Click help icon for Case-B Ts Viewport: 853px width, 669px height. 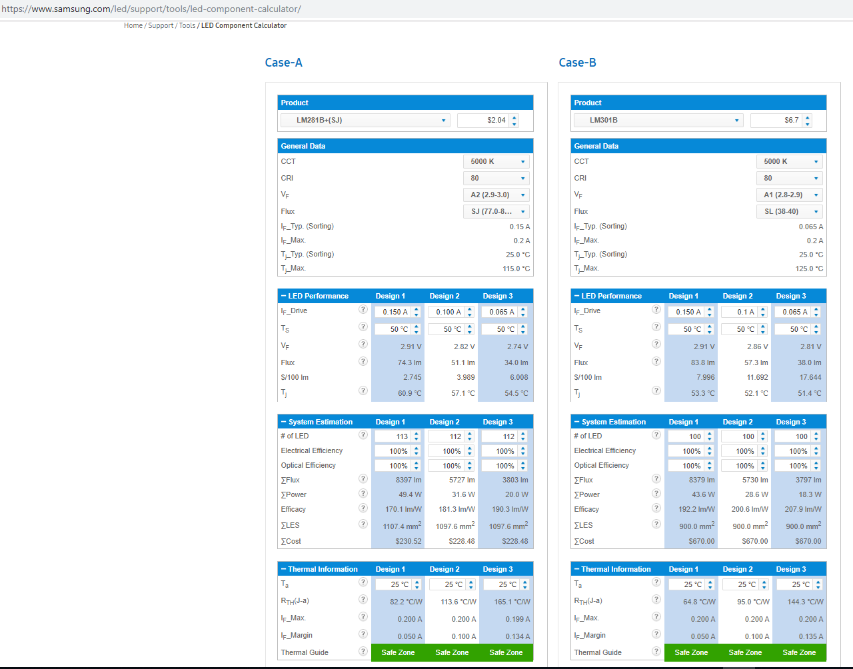click(656, 327)
